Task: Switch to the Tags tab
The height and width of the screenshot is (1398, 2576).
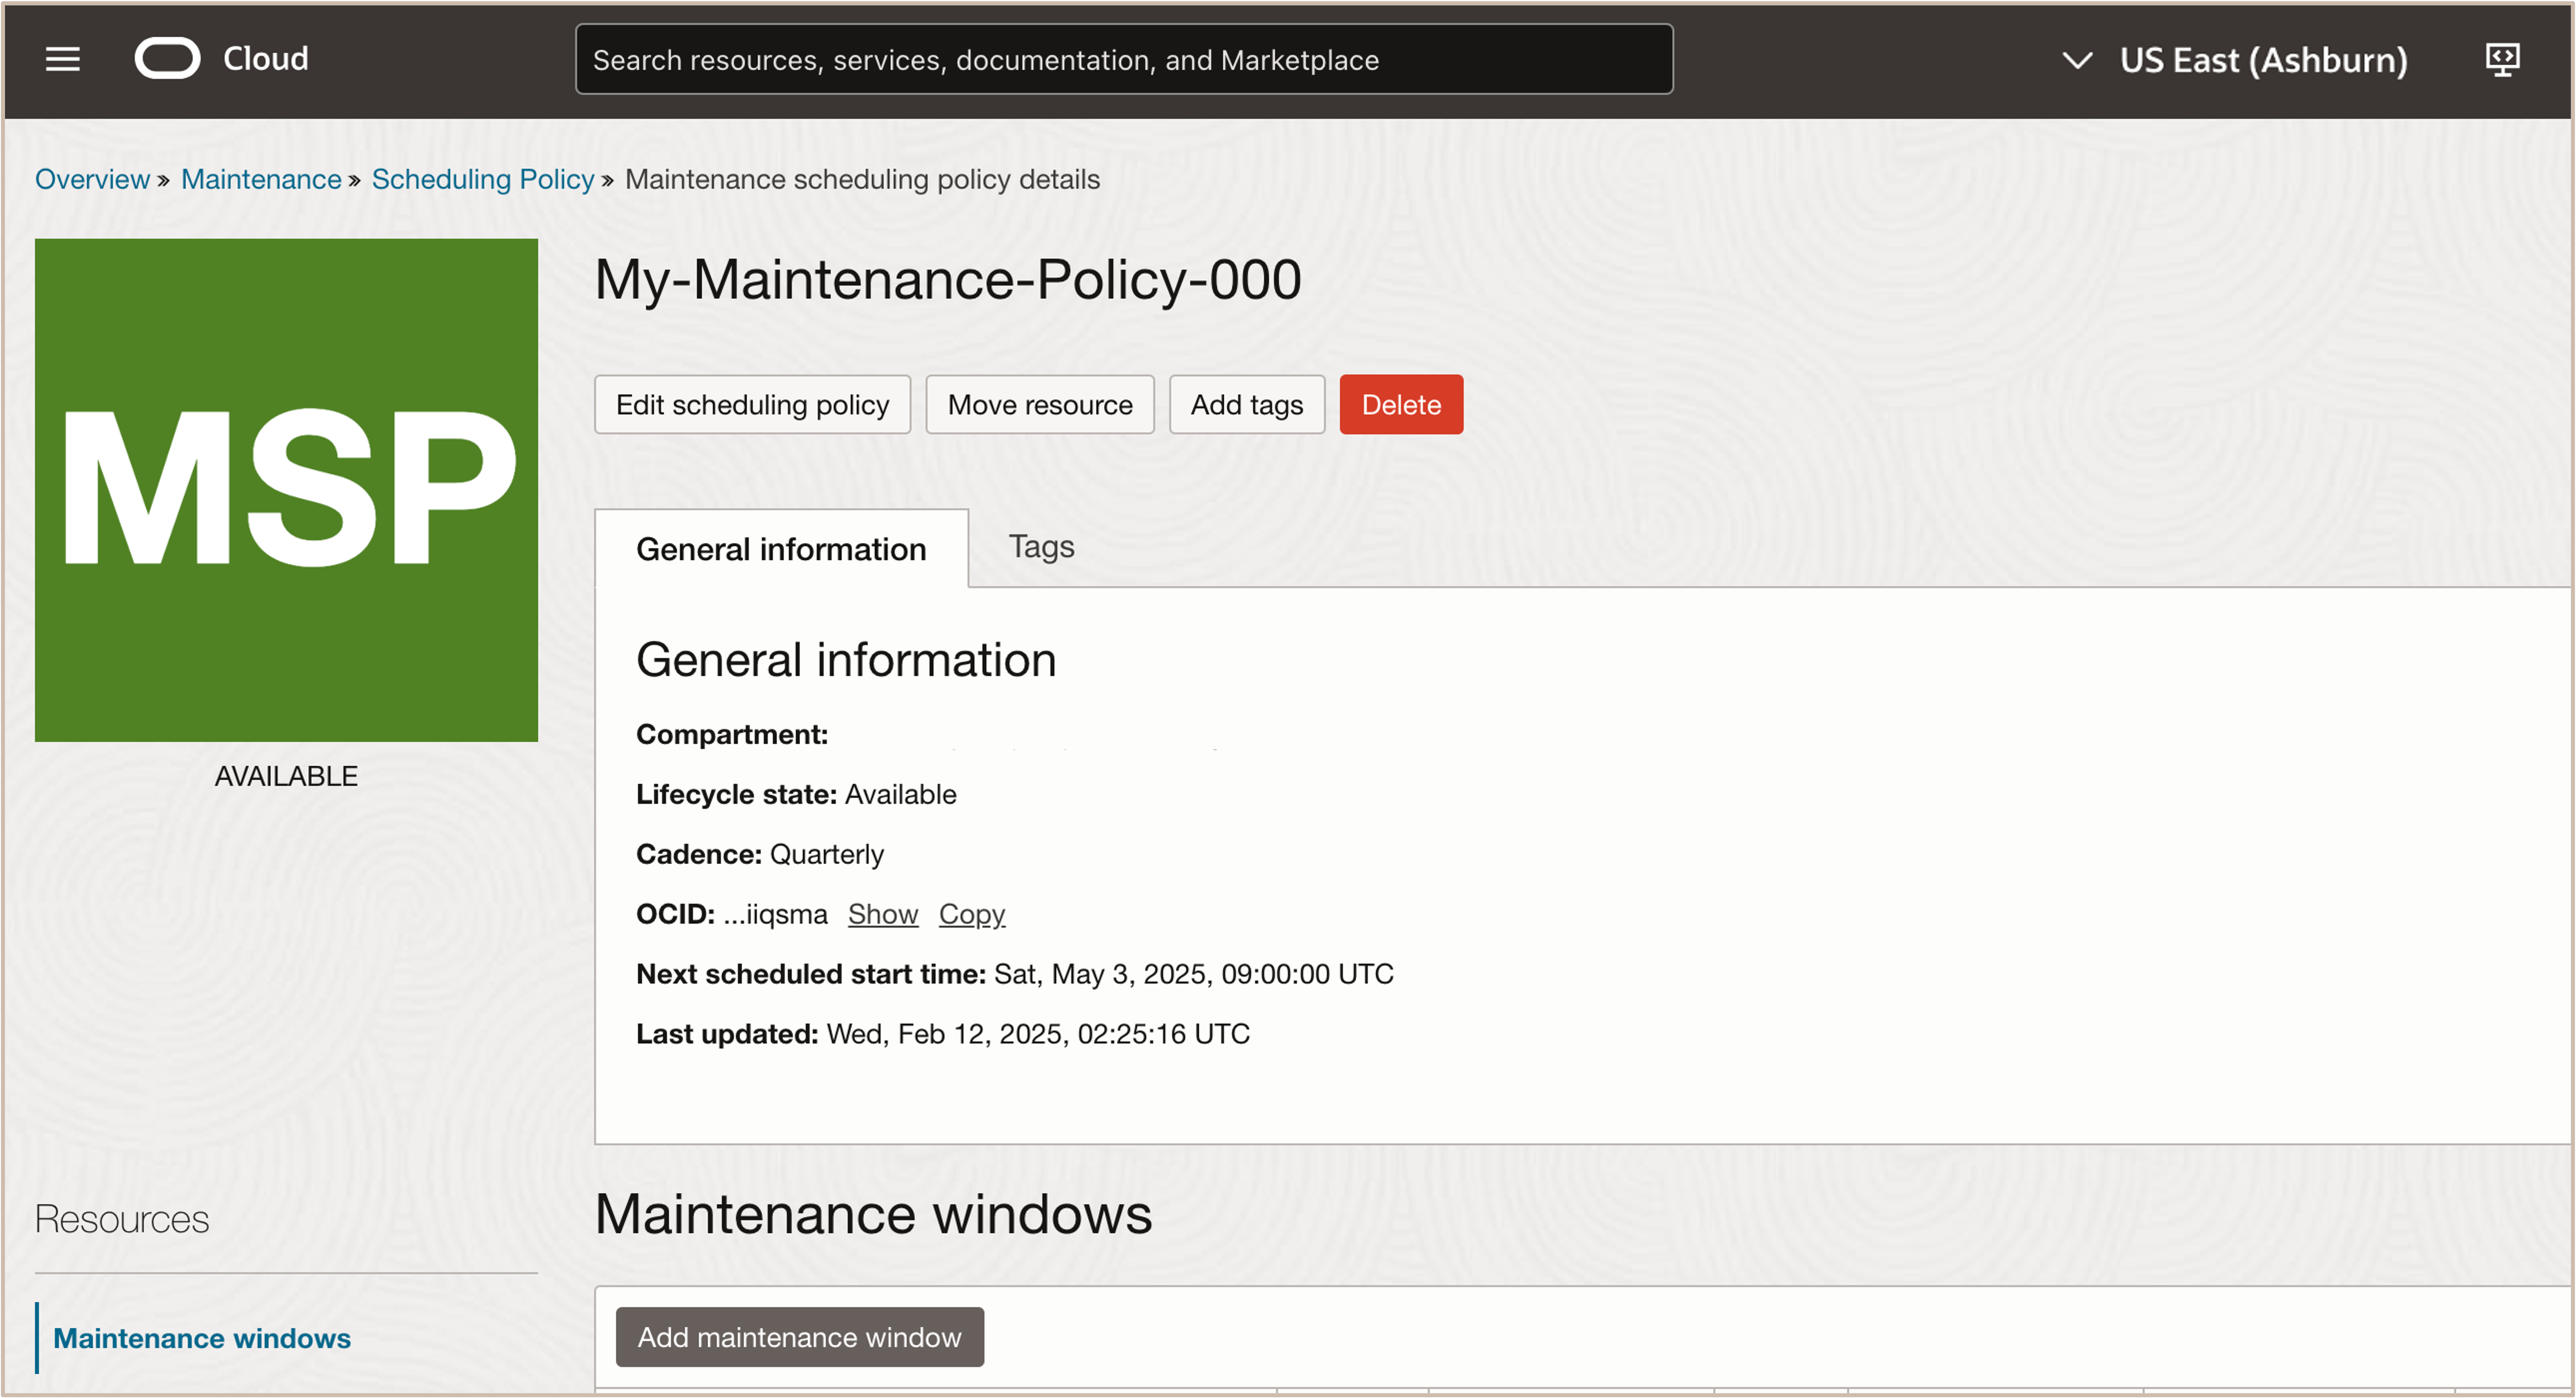Action: (1041, 547)
